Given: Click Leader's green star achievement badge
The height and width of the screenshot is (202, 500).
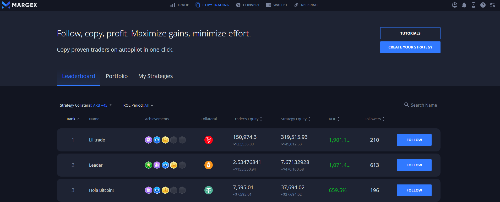Looking at the screenshot, I should coord(149,165).
